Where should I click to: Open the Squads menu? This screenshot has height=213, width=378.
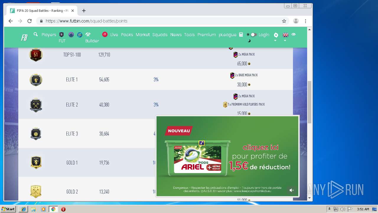point(160,35)
